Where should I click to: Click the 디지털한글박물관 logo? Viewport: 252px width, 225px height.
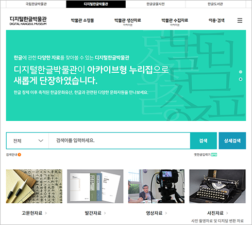point(28,21)
